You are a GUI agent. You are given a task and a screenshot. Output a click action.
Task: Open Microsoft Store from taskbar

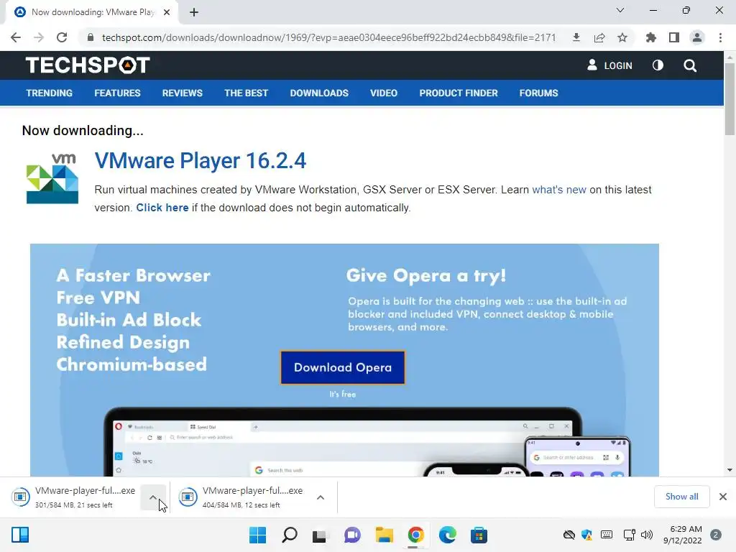coord(479,535)
